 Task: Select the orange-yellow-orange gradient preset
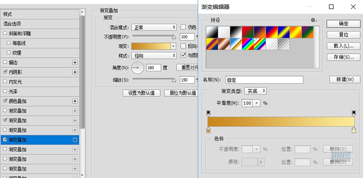coord(296,32)
